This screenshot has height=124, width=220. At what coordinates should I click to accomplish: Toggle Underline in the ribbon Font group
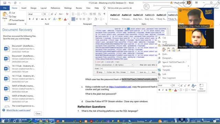pos(37,19)
